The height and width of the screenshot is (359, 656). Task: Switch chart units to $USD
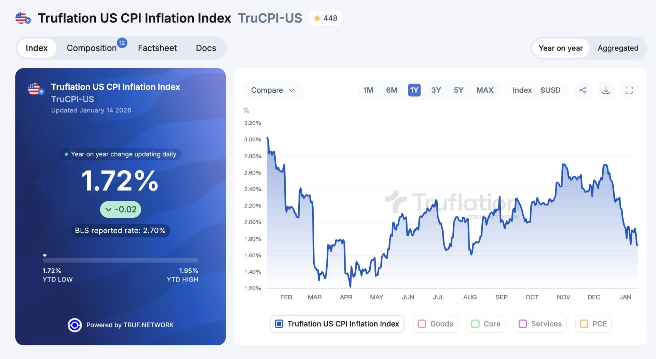[x=550, y=90]
